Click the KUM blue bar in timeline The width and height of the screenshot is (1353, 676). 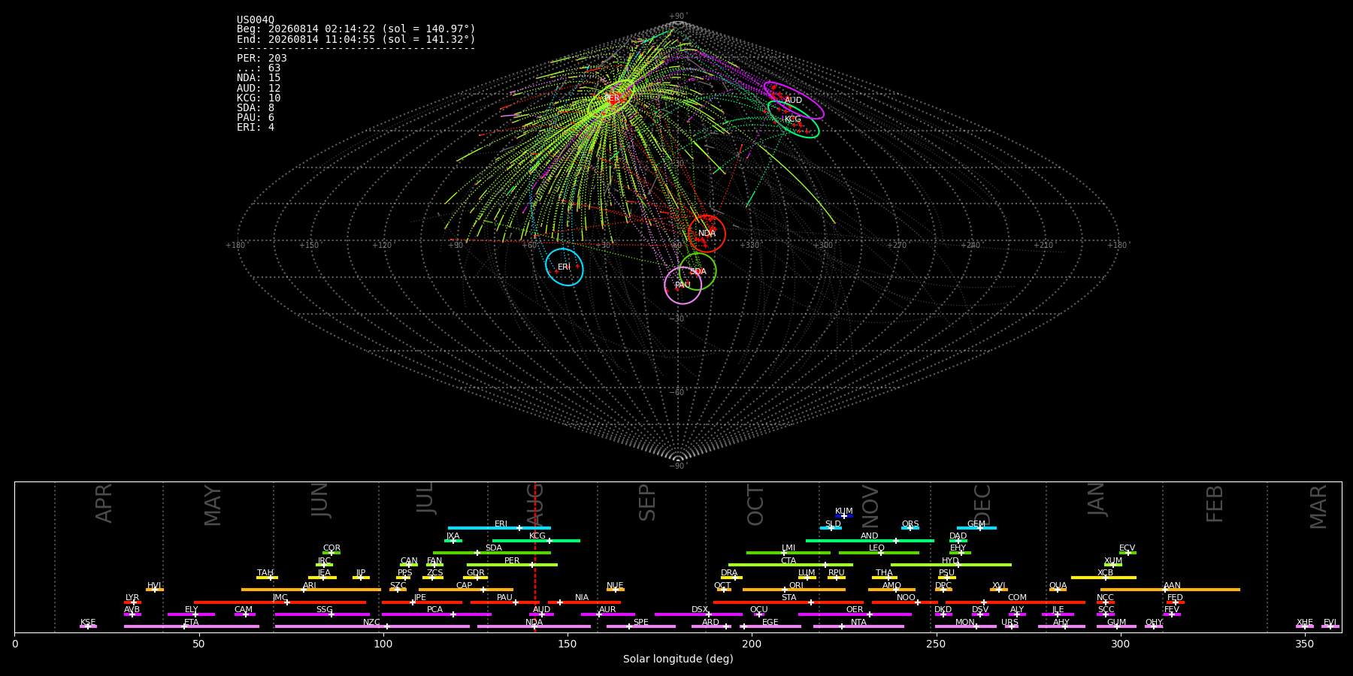point(844,516)
